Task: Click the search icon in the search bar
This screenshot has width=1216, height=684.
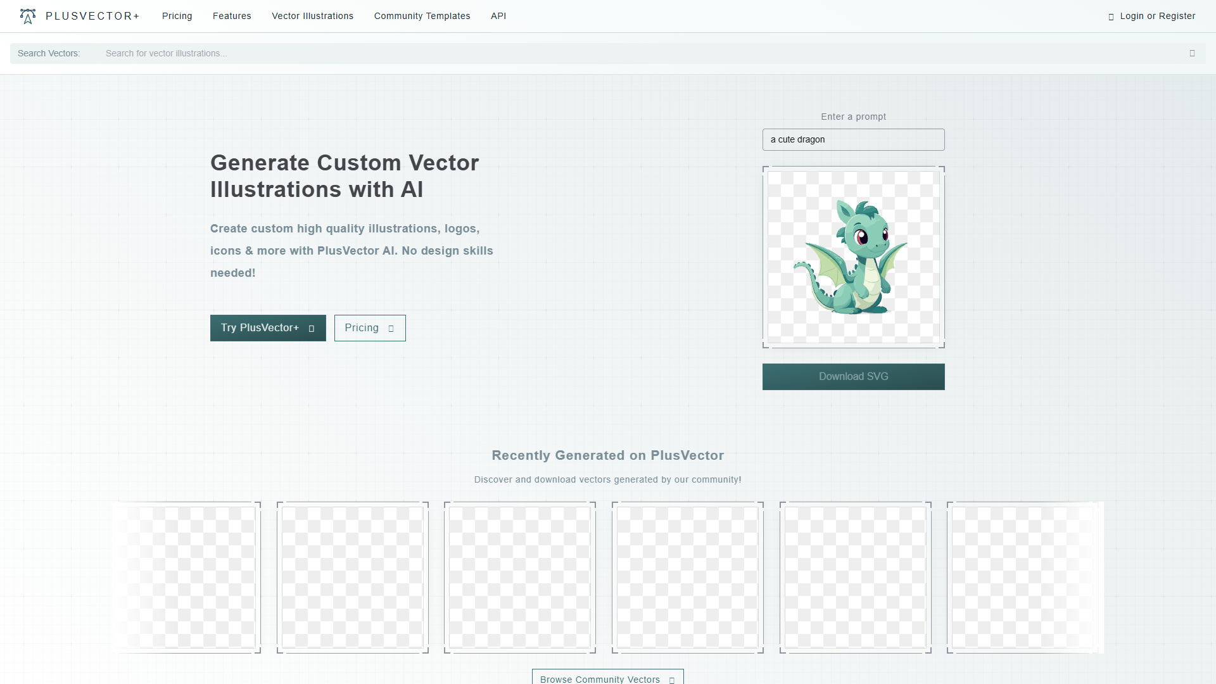Action: (1192, 53)
